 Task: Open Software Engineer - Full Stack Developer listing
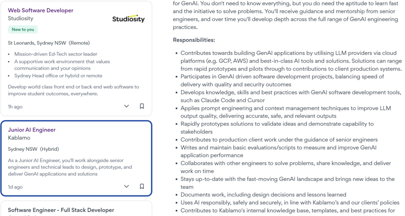click(61, 210)
